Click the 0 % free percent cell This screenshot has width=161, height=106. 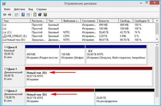coord(137,36)
